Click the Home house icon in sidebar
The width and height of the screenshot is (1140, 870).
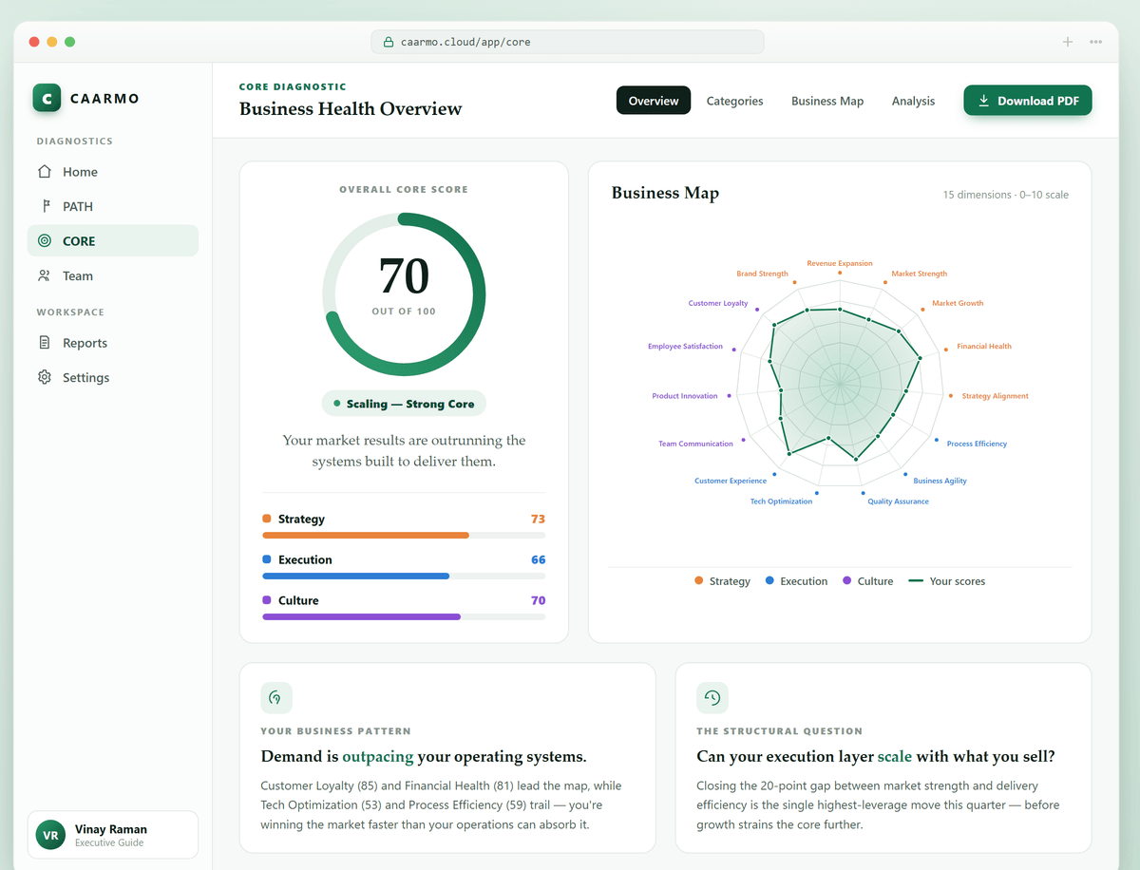pos(45,172)
